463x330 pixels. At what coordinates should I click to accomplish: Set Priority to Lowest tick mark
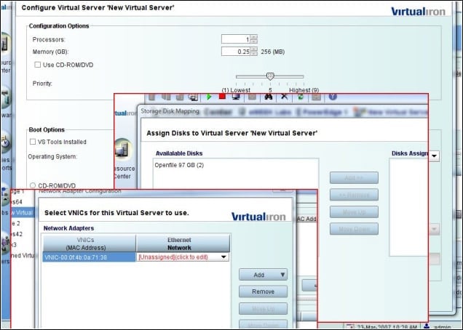(236, 84)
